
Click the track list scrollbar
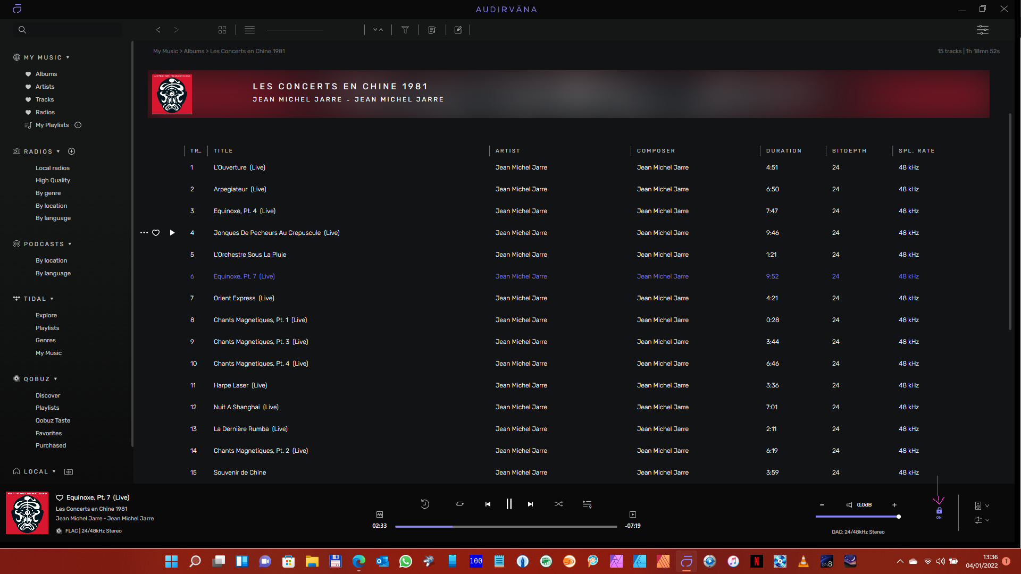1010,222
